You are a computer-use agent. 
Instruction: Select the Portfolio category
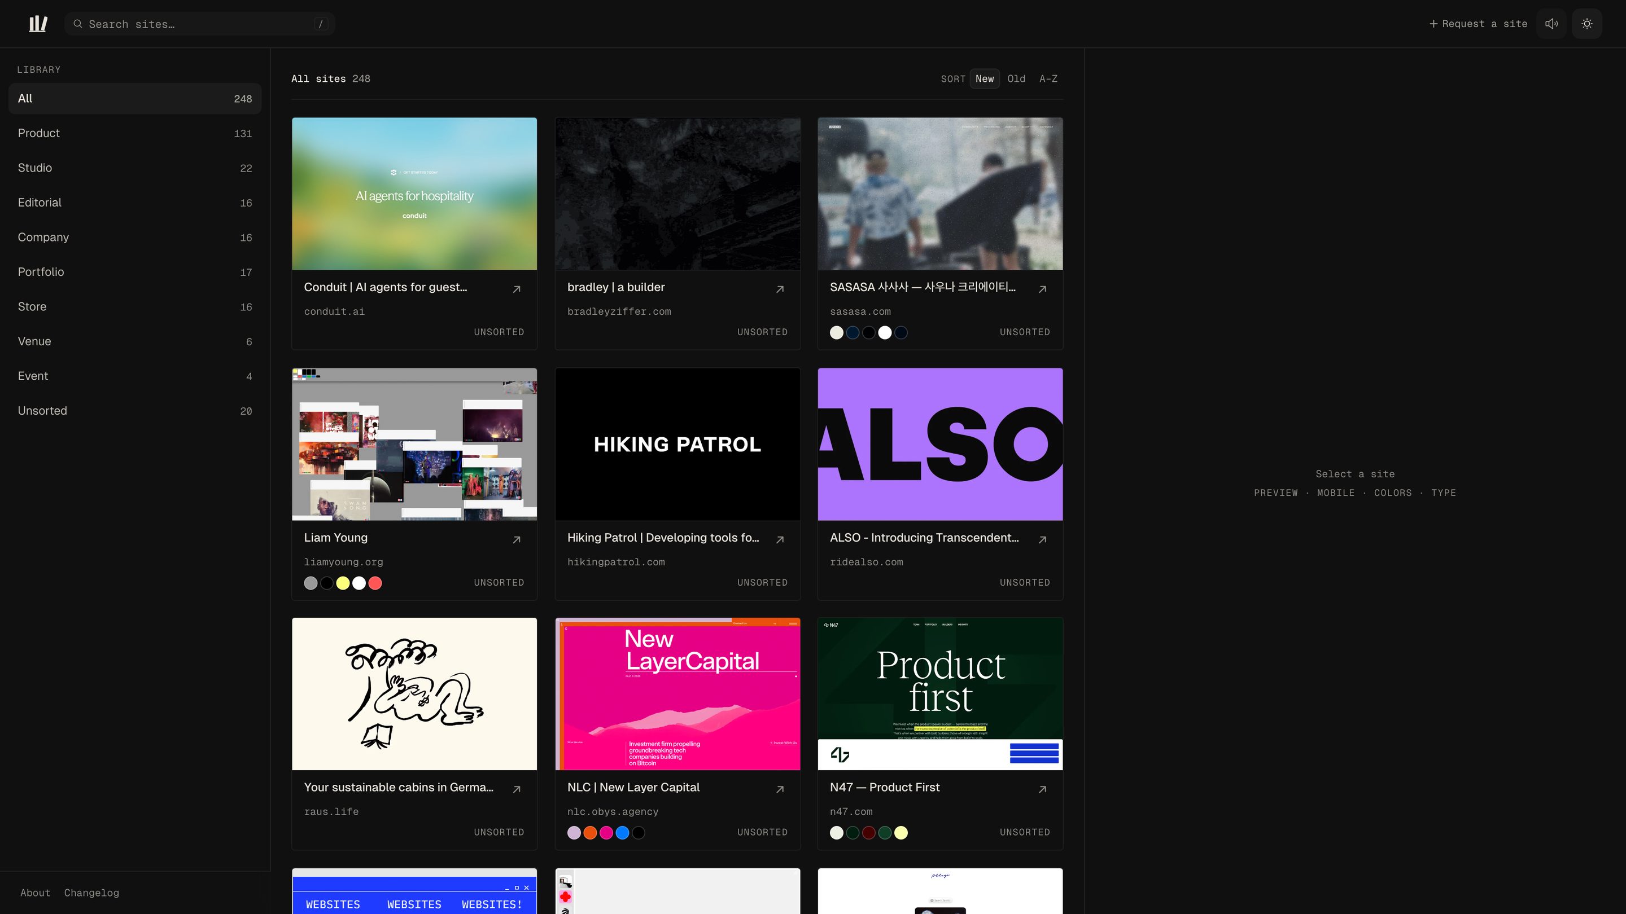click(135, 272)
